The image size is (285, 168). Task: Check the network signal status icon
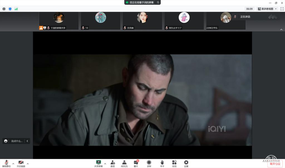pyautogui.click(x=16, y=9)
